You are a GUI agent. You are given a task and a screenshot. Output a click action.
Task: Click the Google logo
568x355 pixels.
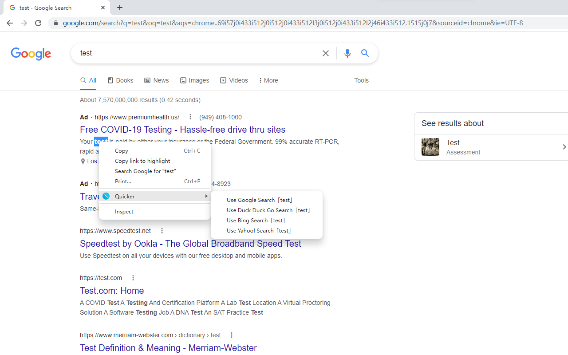point(31,54)
